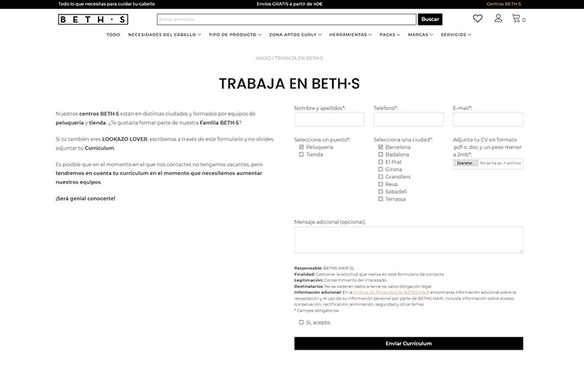Open the wishlist heart icon
The height and width of the screenshot is (389, 584).
click(477, 19)
